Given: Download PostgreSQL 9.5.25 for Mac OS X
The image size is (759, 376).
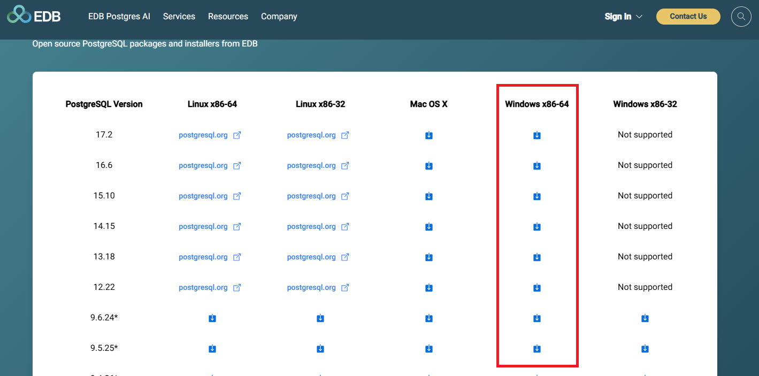Looking at the screenshot, I should (429, 349).
